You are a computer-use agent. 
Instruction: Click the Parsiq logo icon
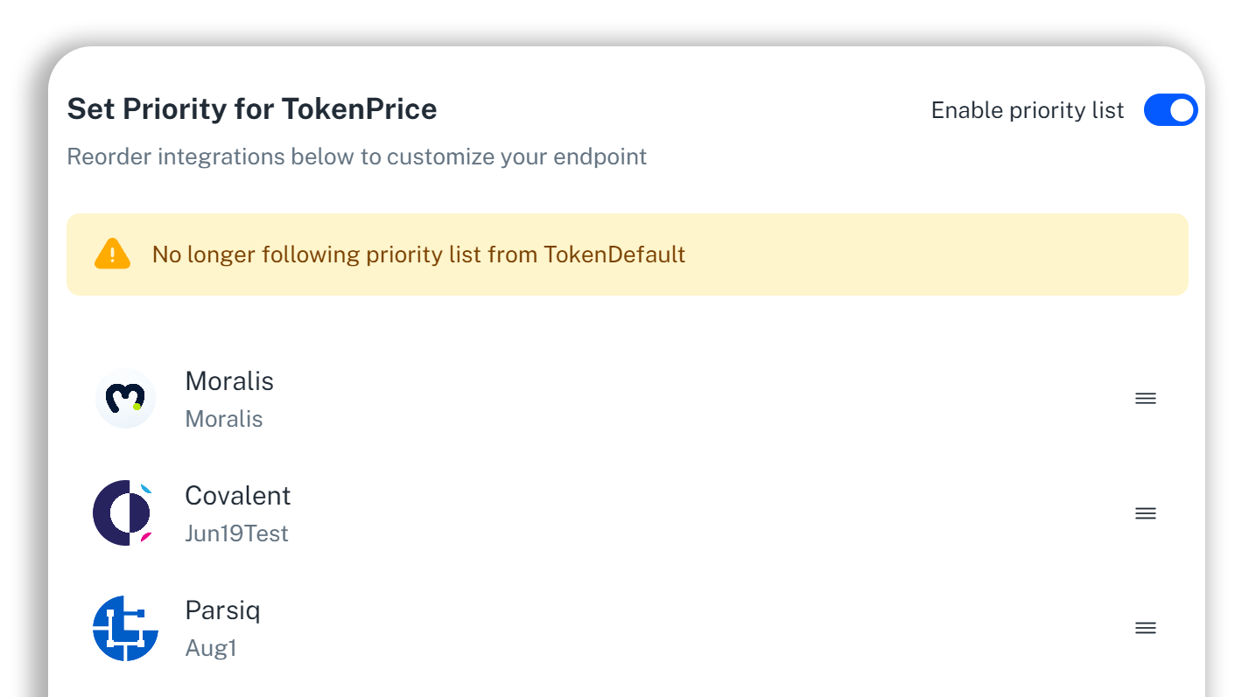click(125, 628)
